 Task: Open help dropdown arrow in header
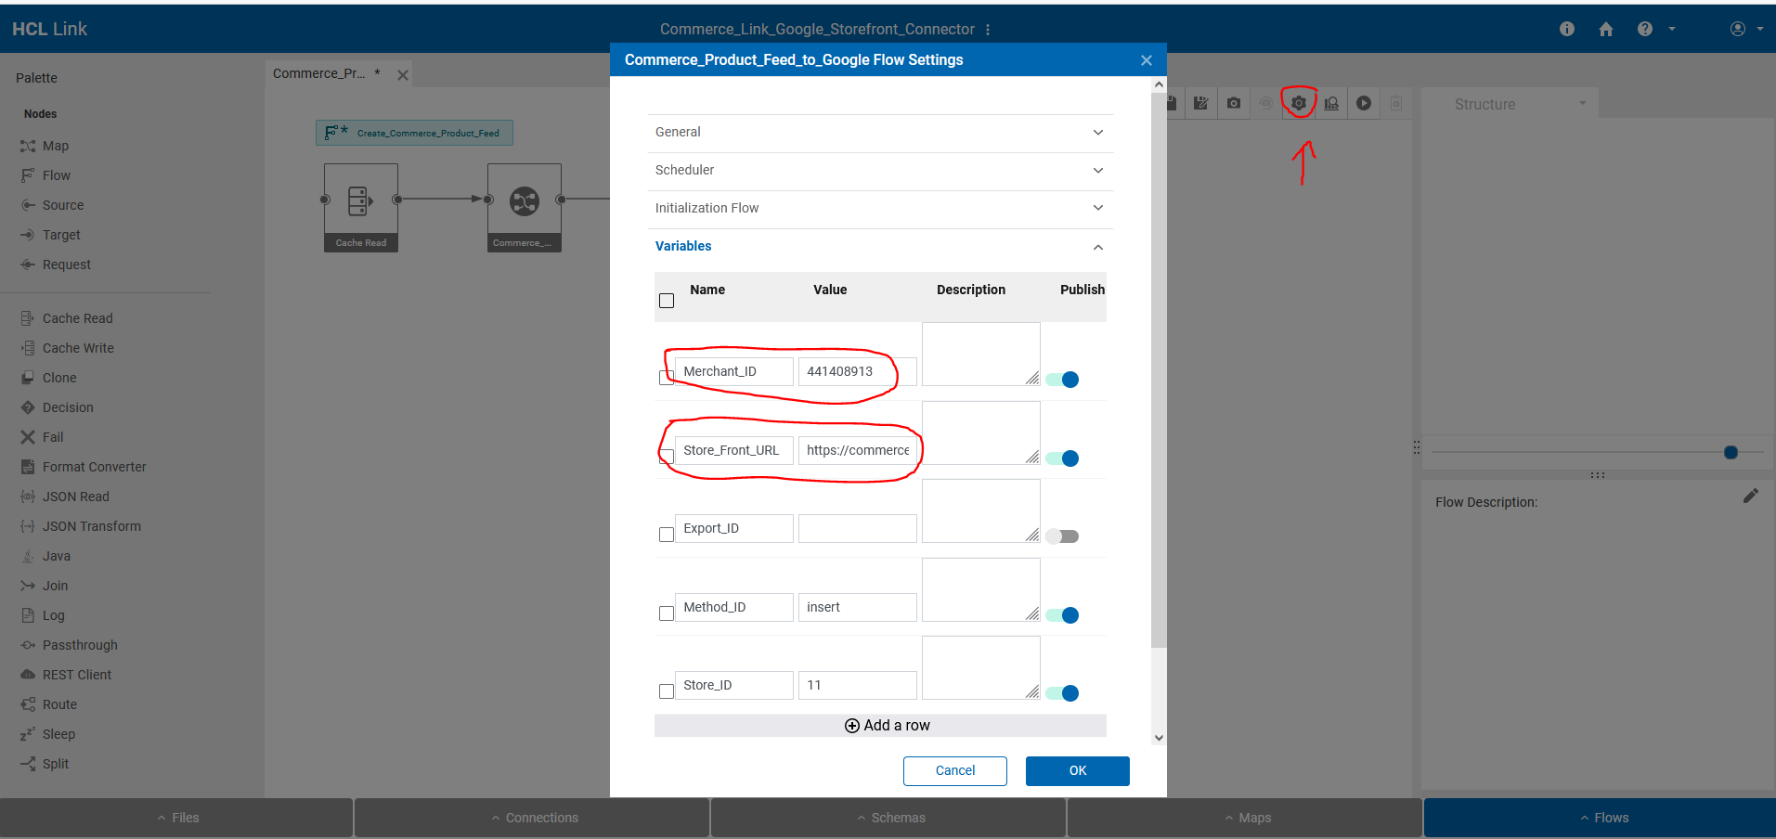tap(1672, 29)
